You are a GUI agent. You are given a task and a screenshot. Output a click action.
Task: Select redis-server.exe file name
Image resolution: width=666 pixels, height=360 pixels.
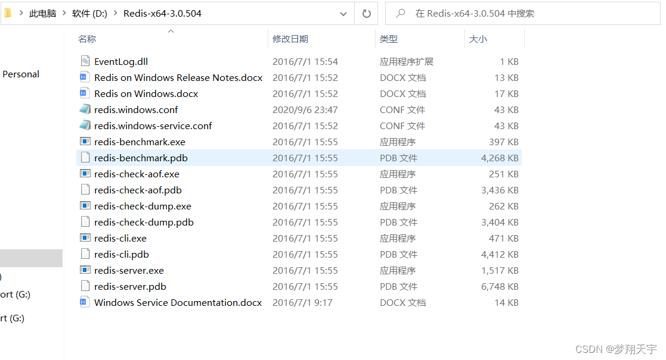pyautogui.click(x=129, y=271)
